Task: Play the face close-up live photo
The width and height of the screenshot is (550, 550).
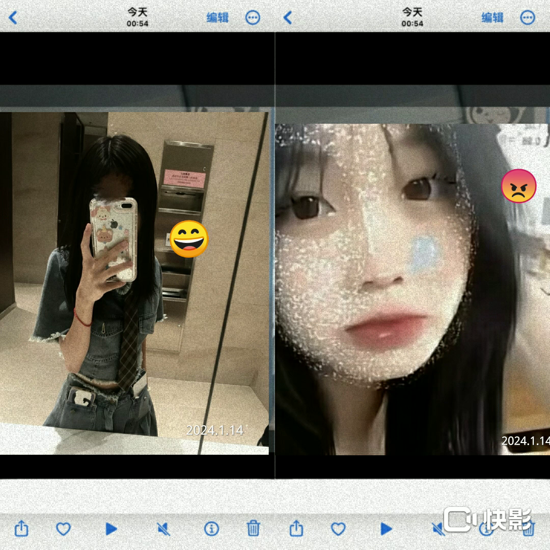Action: pyautogui.click(x=386, y=529)
